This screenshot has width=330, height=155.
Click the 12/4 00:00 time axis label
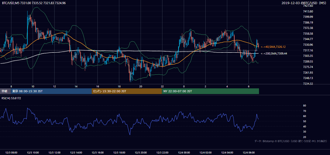pos(184,152)
